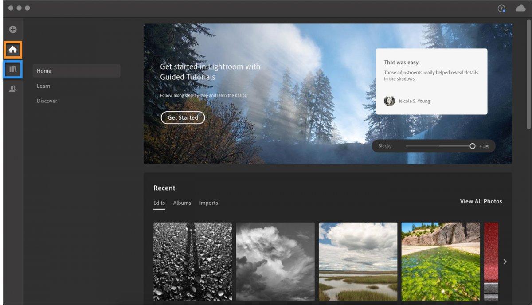This screenshot has height=305, width=532.
Task: Open the waterfall landscape thumbnail
Action: click(x=358, y=262)
